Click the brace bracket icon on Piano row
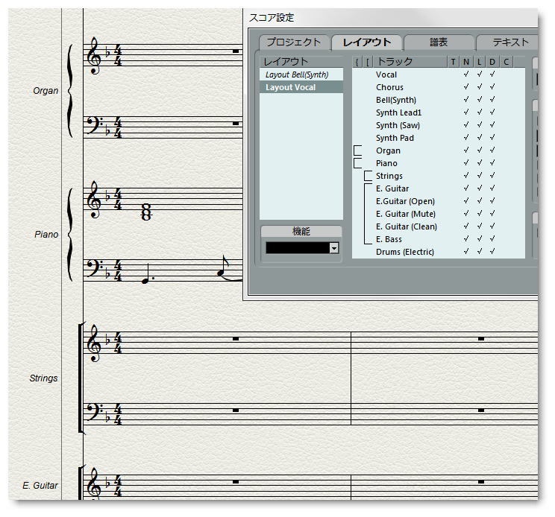 click(x=357, y=163)
